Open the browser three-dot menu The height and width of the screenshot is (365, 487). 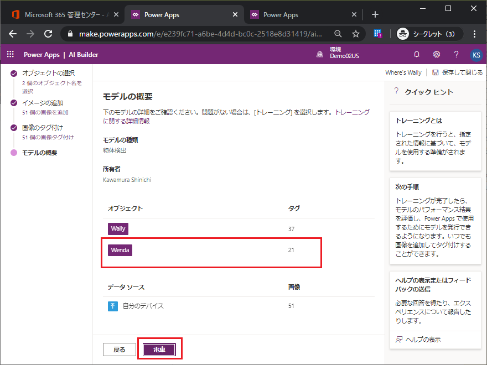pyautogui.click(x=474, y=34)
